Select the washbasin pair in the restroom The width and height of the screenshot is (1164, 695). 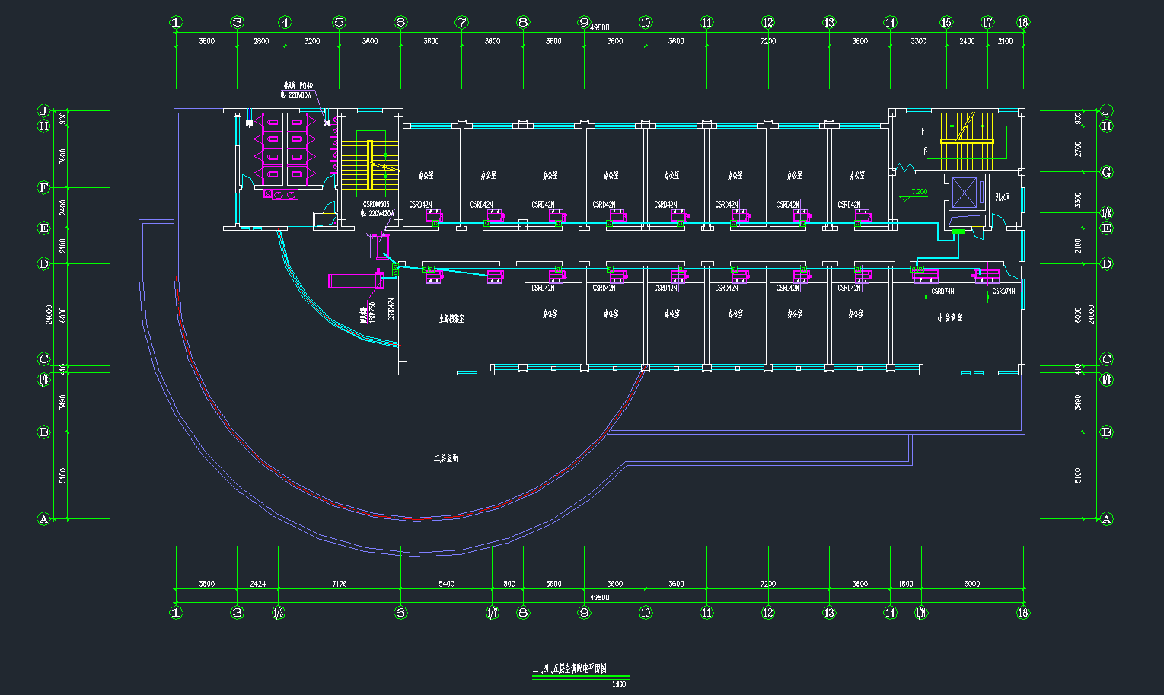pos(279,195)
